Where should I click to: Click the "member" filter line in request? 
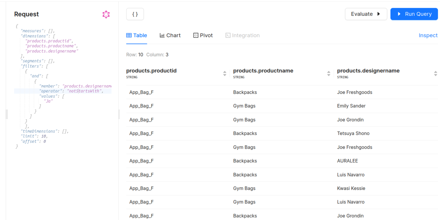tap(75, 86)
